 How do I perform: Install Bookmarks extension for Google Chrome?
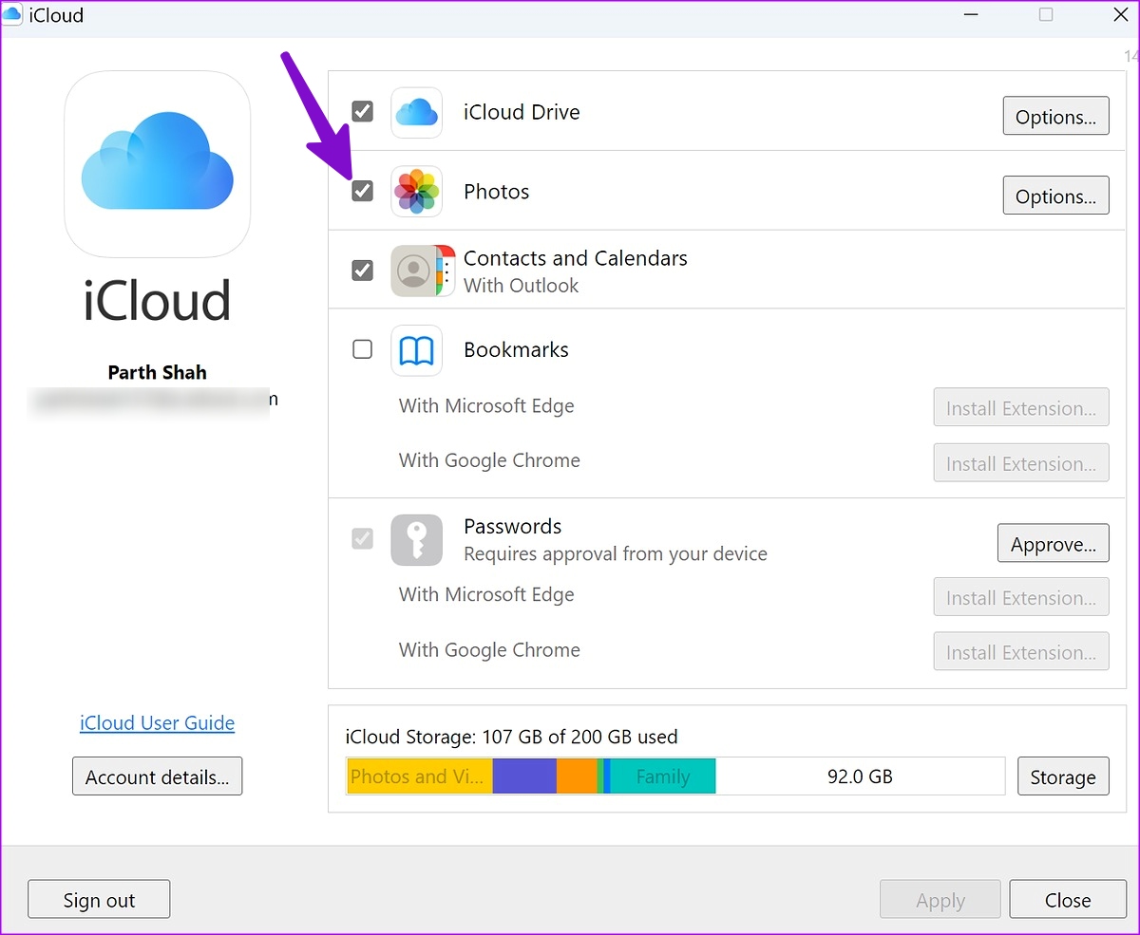[x=1021, y=462]
